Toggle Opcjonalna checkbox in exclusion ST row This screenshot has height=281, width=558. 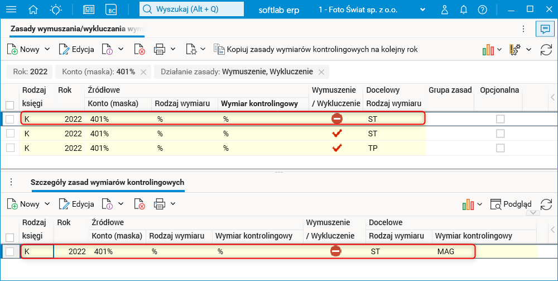[x=501, y=119]
